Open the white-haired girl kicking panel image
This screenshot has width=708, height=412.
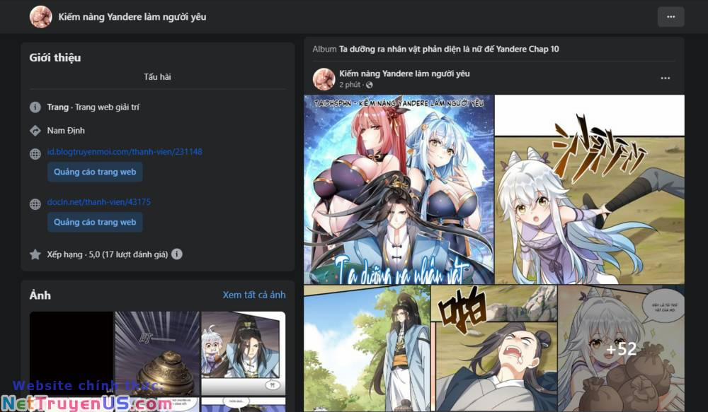click(590, 189)
